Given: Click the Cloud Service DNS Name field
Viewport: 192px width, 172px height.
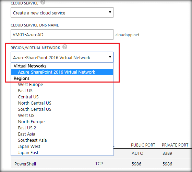Looking at the screenshot, I should point(62,34).
